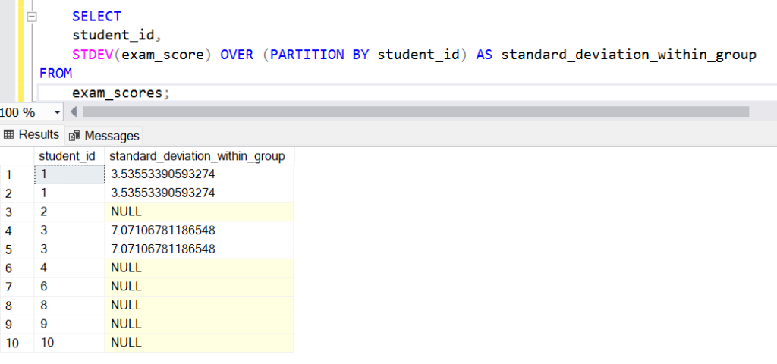Open the 100 % zoom dropdown
This screenshot has width=777, height=364.
pos(57,112)
